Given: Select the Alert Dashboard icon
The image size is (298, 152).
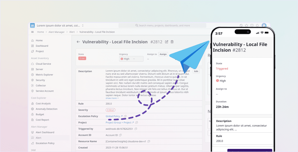Looking at the screenshot, I should tap(33, 132).
